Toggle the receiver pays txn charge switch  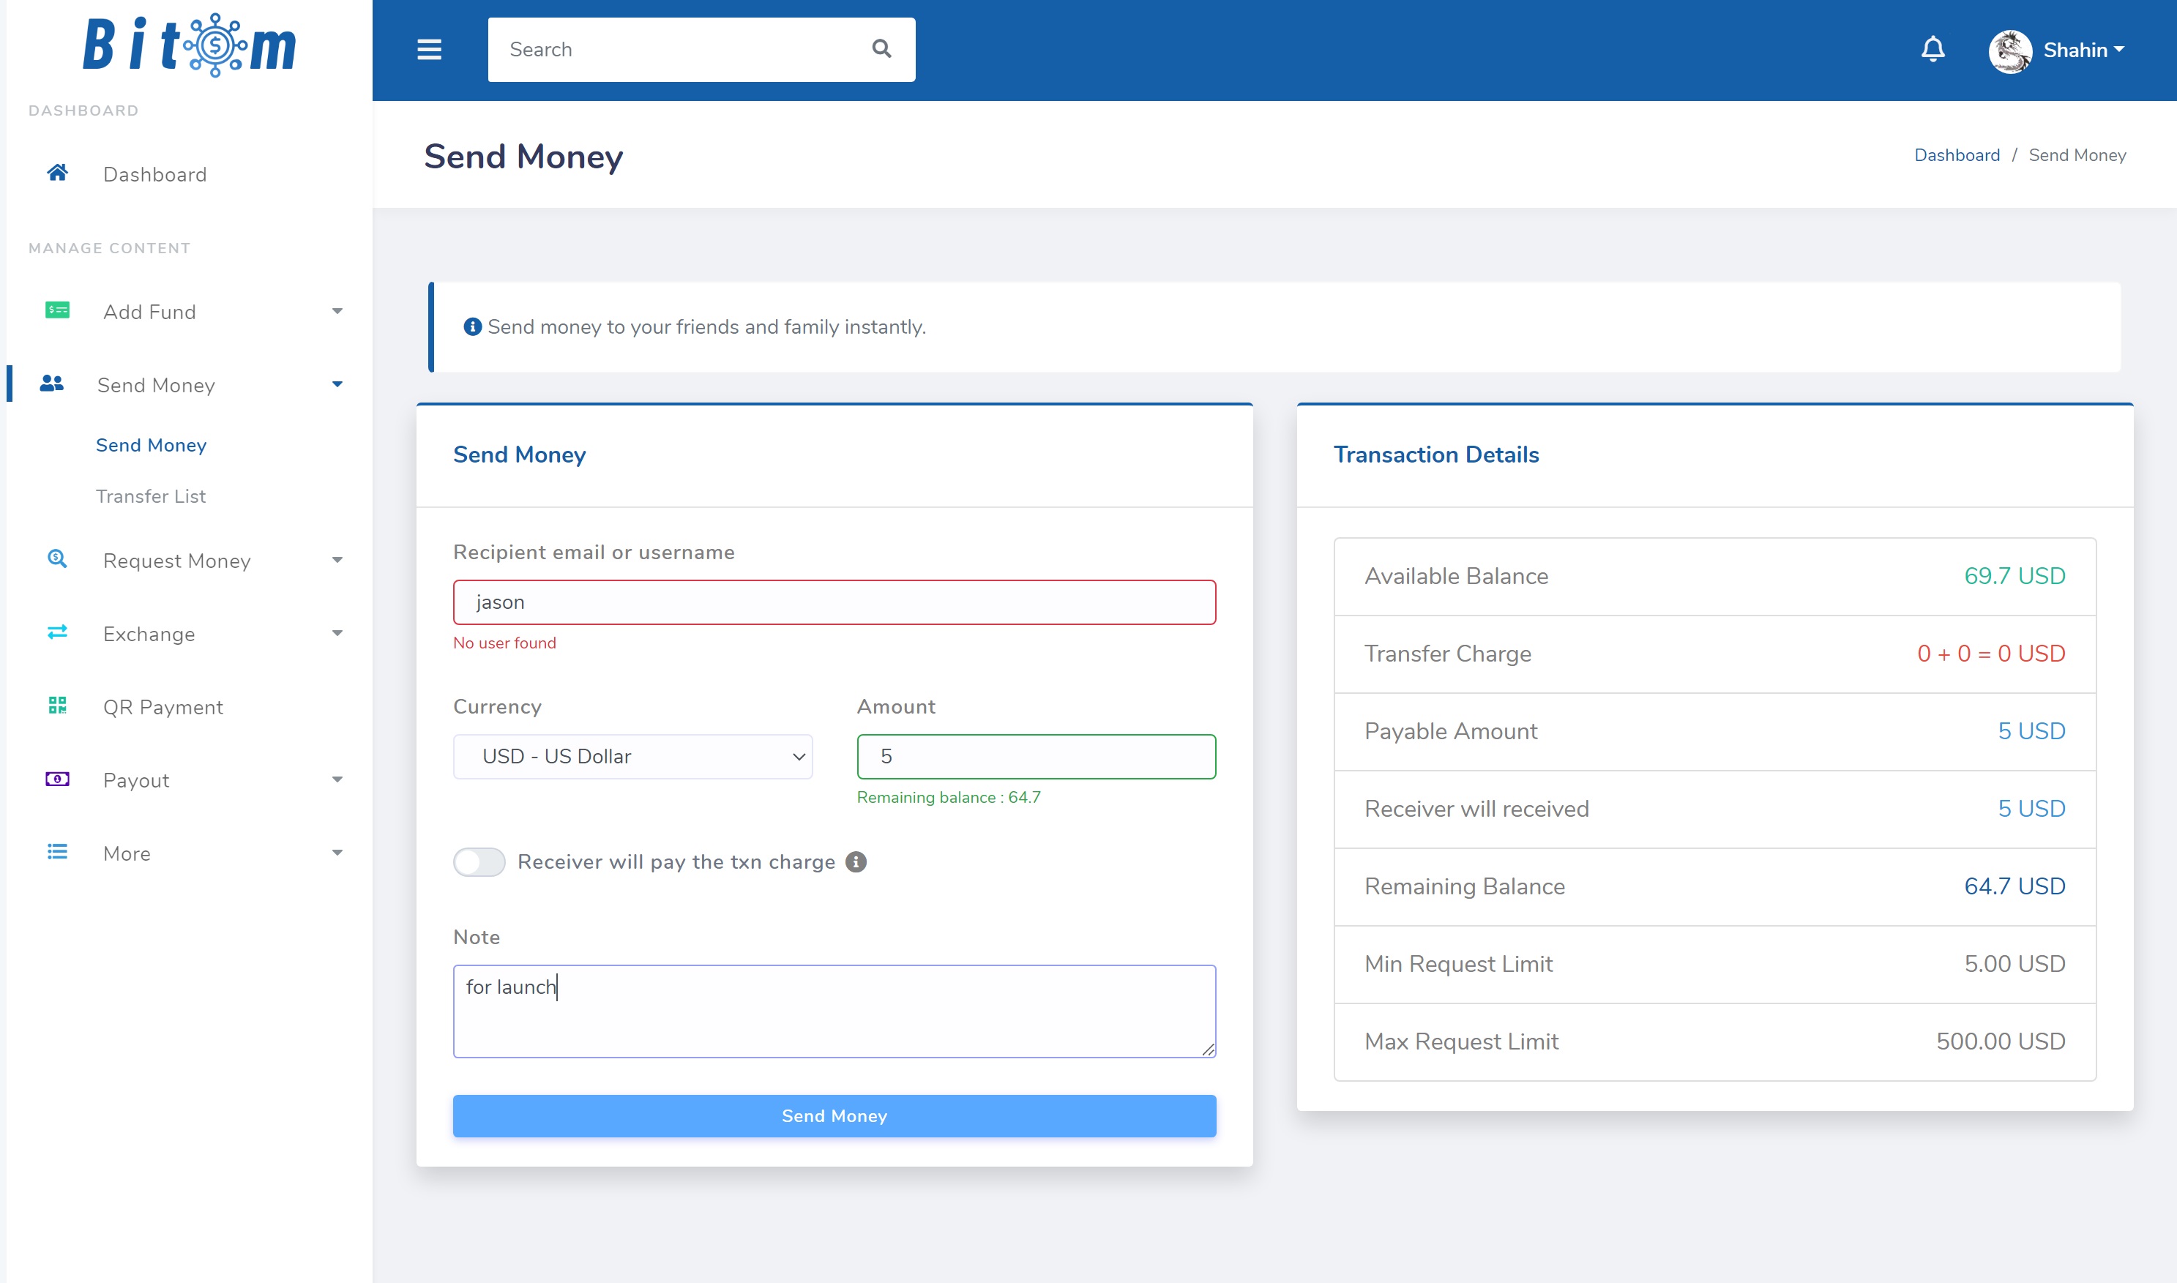[x=478, y=861]
